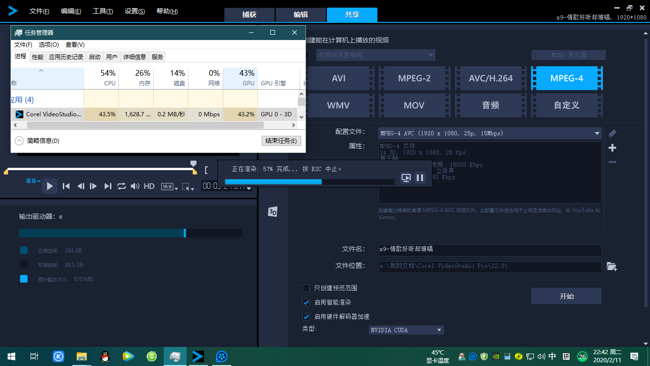Open the 16:9 aspect ratio dropdown
Screen dimensions: 650x366
(x=169, y=187)
